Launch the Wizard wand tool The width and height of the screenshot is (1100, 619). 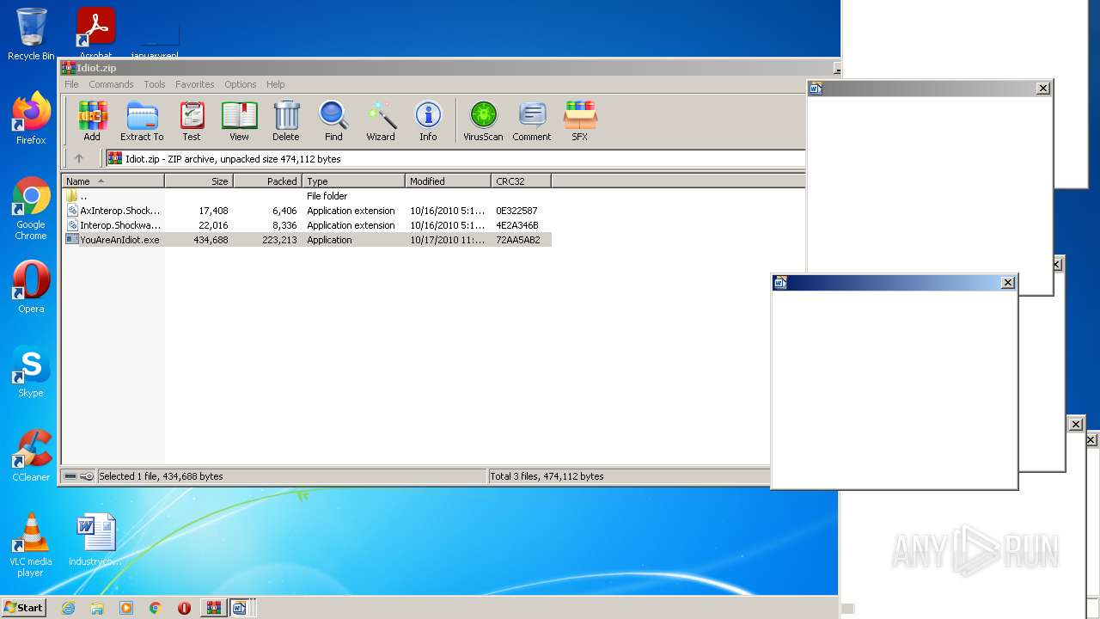click(x=381, y=121)
